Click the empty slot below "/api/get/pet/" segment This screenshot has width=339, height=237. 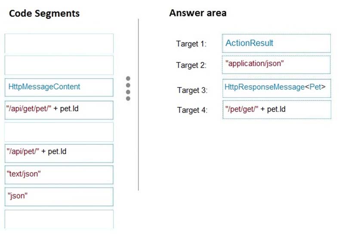(x=59, y=132)
